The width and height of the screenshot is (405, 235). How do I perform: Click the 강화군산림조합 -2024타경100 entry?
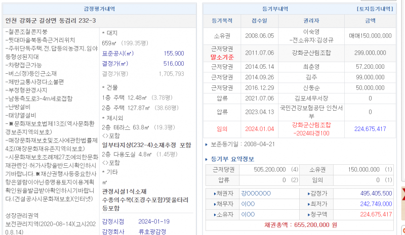click(x=311, y=129)
